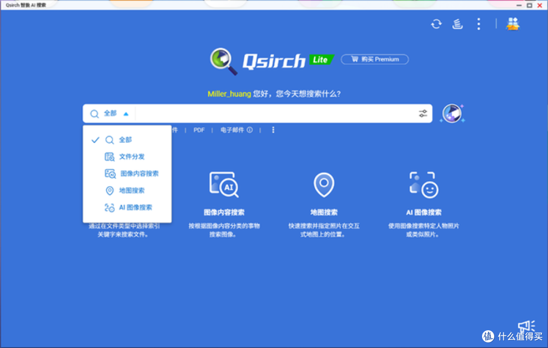548x348 pixels.
Task: Select AI 图像搜索 in the dropdown menu
Action: pos(127,207)
